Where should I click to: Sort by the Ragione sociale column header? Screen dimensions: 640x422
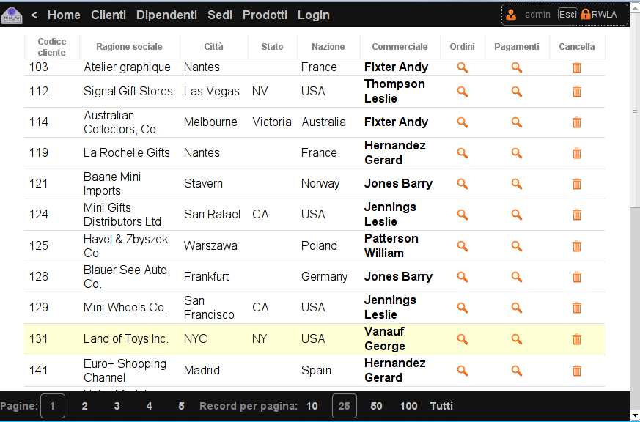(x=129, y=47)
